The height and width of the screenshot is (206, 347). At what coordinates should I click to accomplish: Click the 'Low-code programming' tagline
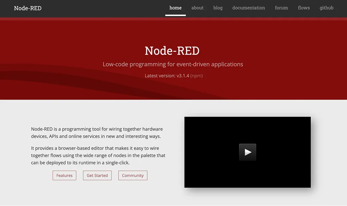[173, 64]
